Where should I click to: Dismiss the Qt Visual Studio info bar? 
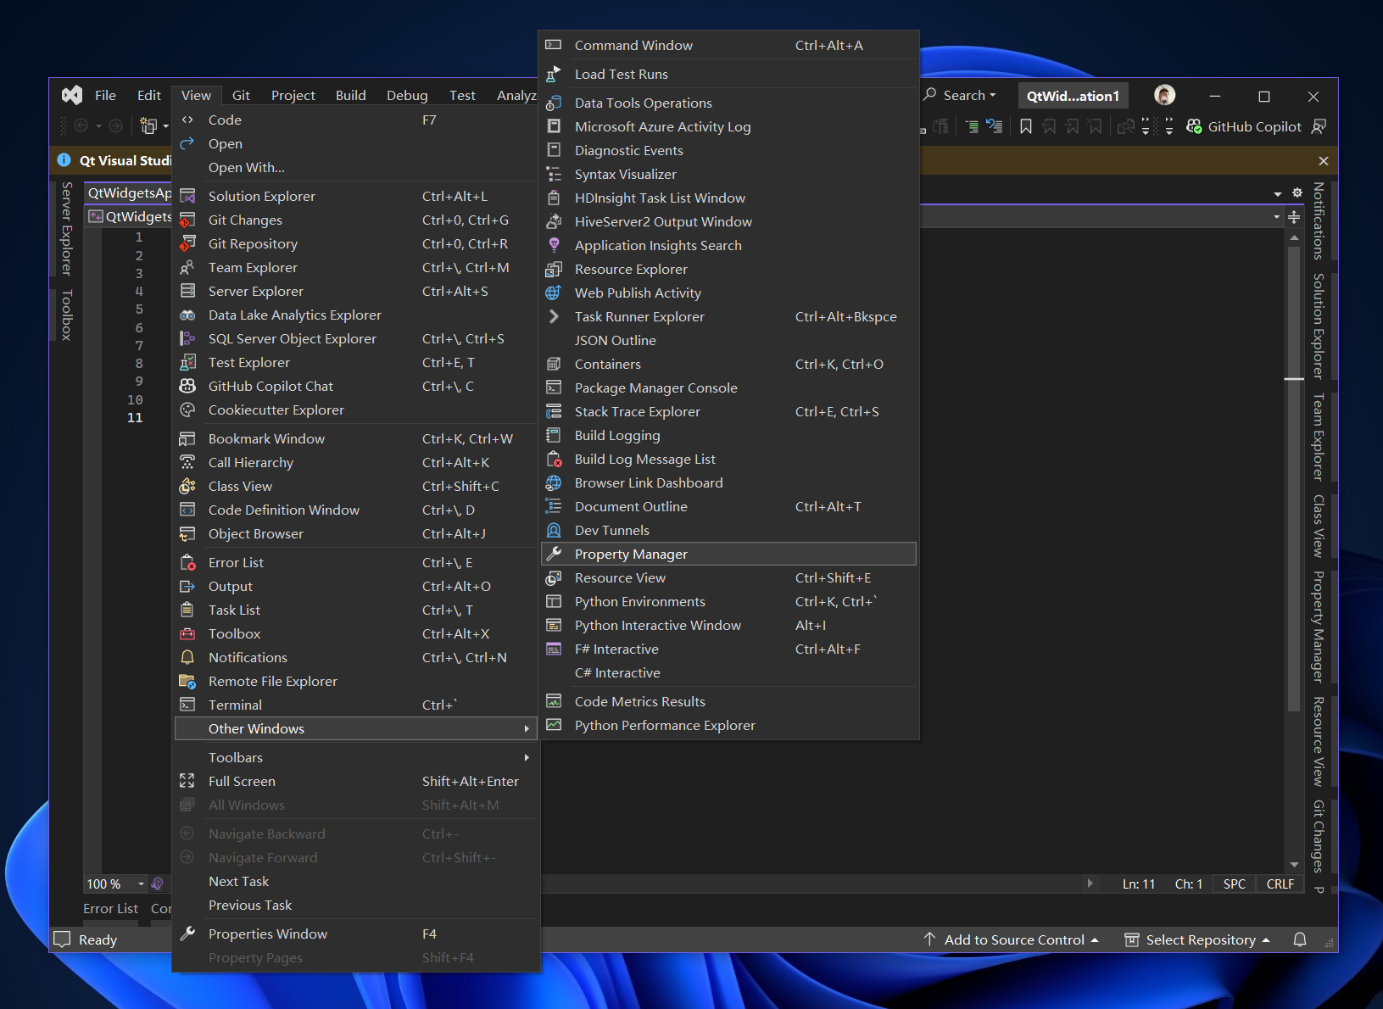1323,160
